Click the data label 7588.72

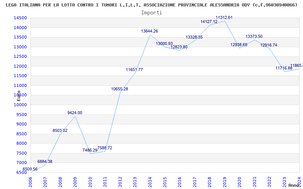point(105,148)
